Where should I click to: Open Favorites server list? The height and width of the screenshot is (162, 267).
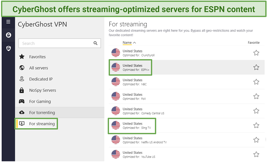point(60,57)
